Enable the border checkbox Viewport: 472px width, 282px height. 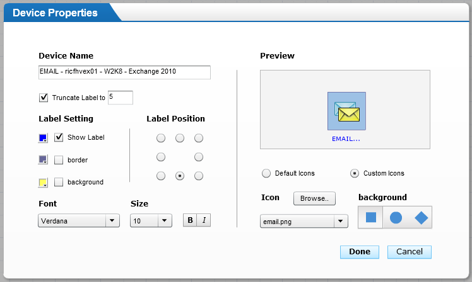tap(59, 160)
